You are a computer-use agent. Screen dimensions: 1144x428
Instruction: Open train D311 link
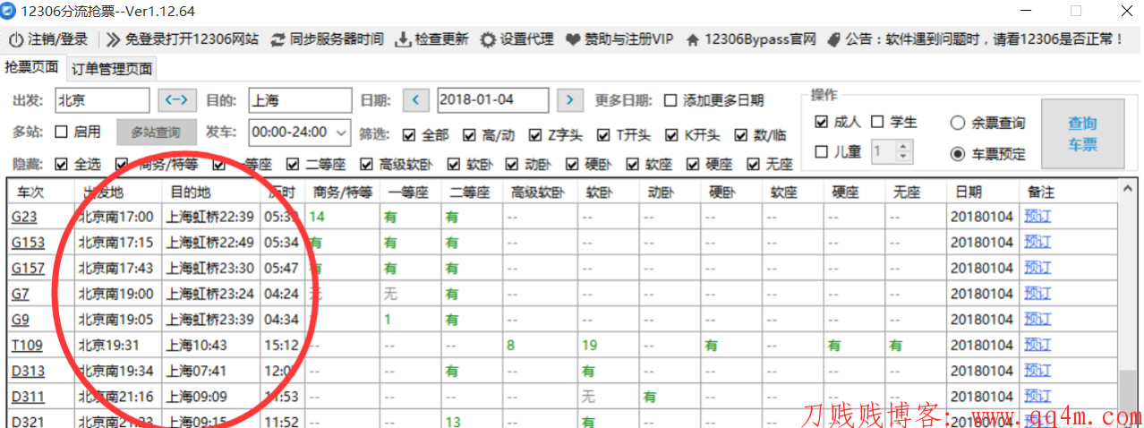tap(27, 396)
